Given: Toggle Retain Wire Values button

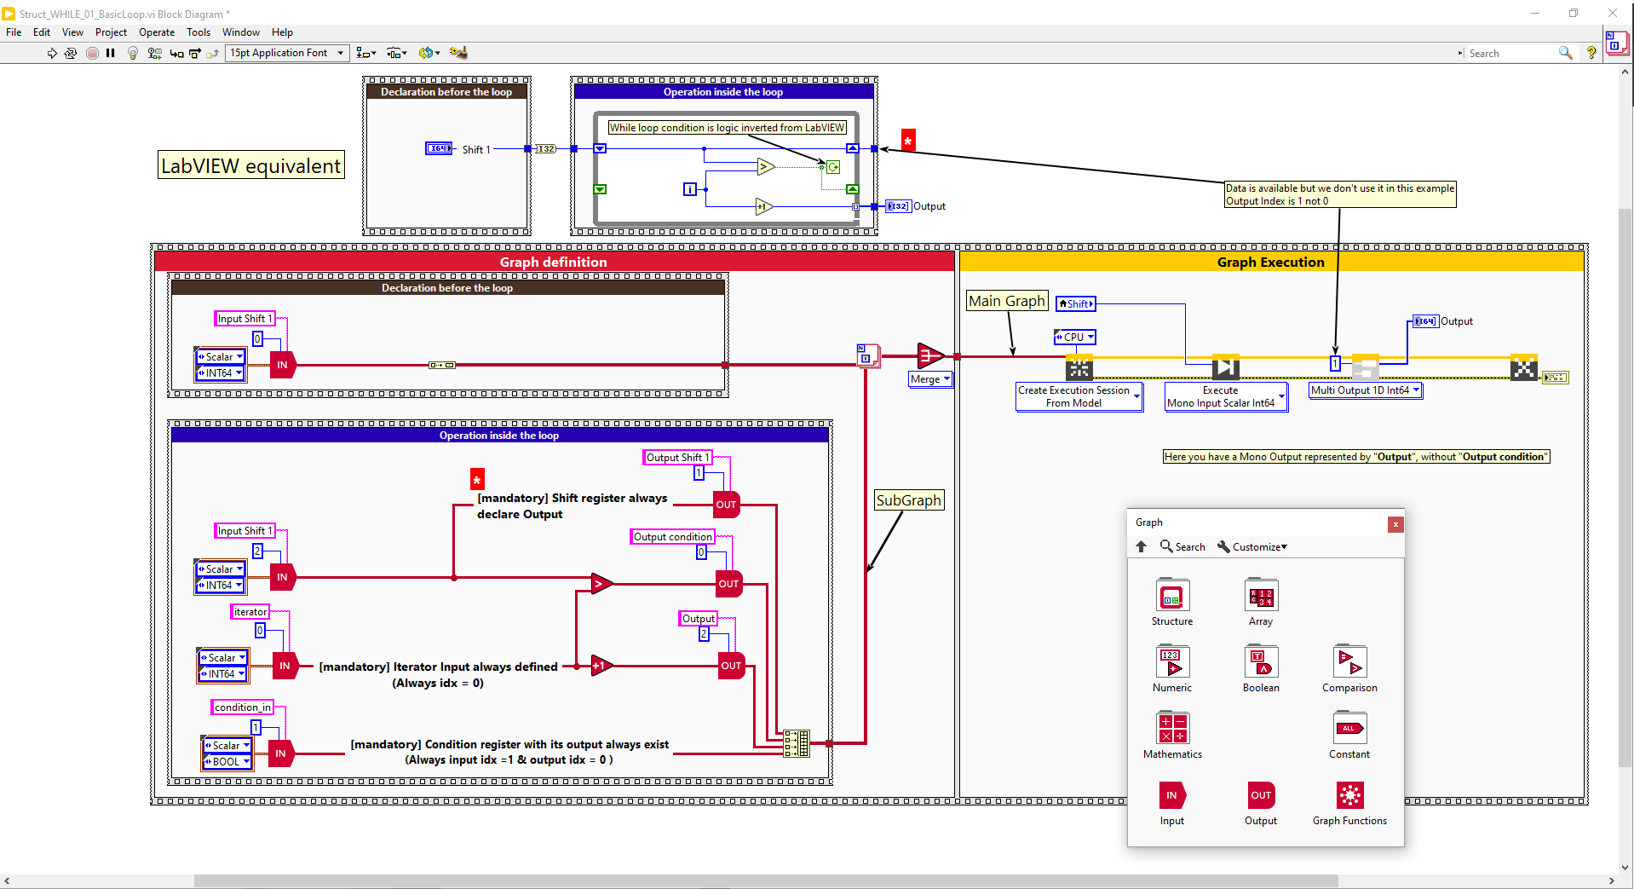Looking at the screenshot, I should (154, 53).
